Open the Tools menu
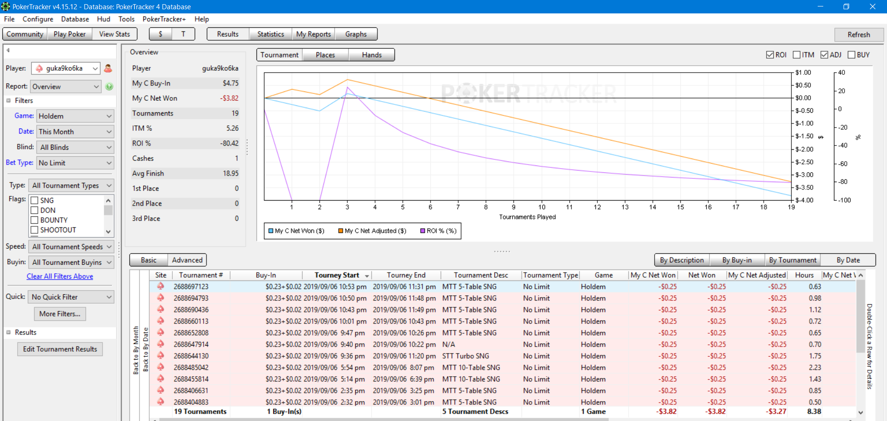This screenshot has width=887, height=421. point(126,19)
